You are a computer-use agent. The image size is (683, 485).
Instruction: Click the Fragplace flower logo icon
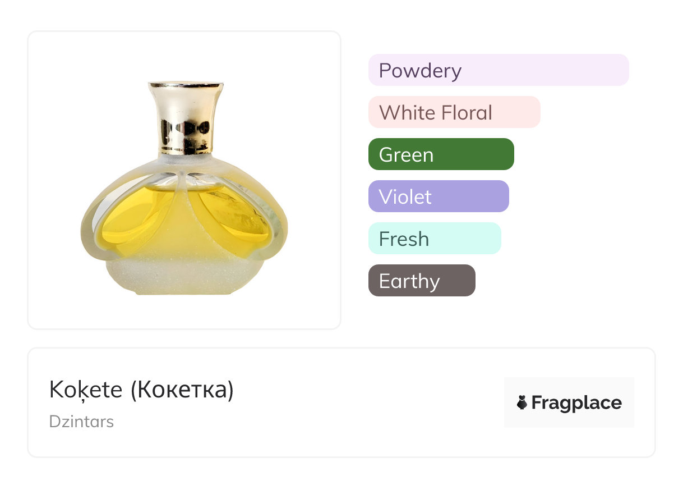coord(522,402)
